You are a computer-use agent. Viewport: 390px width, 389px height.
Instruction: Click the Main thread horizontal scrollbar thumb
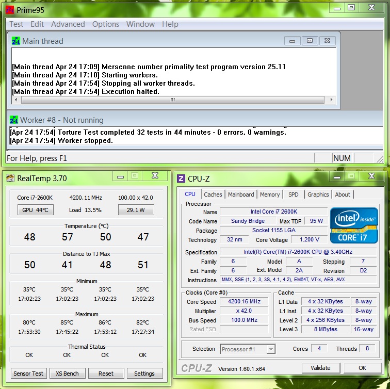point(173,100)
